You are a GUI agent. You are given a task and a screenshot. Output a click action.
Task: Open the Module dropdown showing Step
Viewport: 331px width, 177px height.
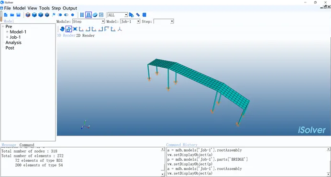pyautogui.click(x=88, y=21)
